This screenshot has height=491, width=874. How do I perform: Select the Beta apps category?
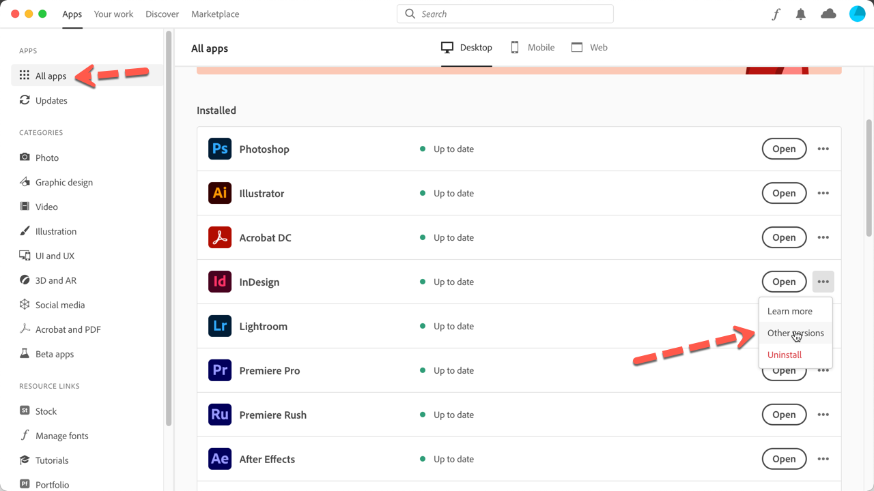click(x=46, y=354)
